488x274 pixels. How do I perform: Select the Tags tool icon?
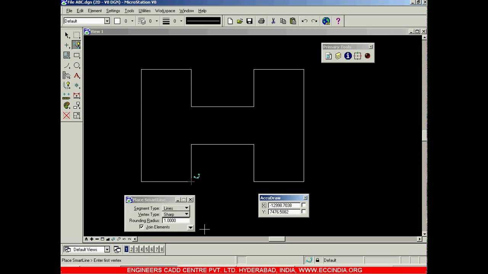click(x=67, y=75)
